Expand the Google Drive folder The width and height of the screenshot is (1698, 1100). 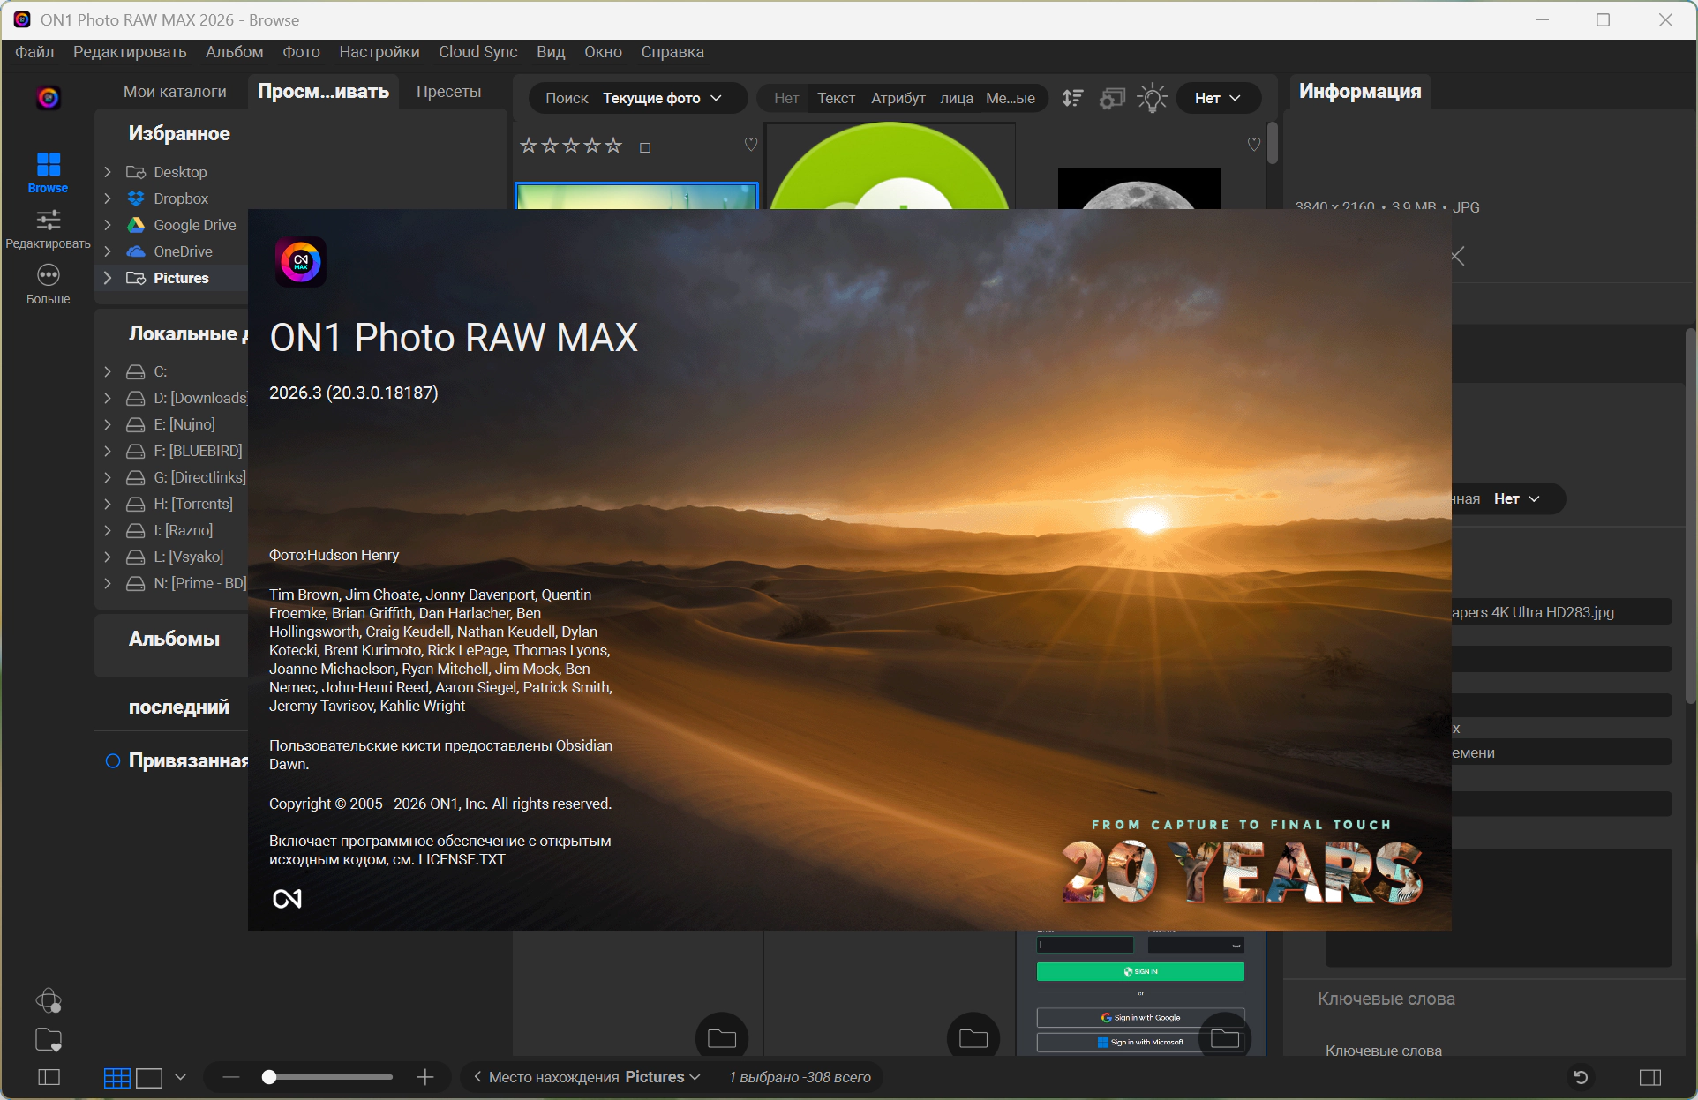(108, 225)
